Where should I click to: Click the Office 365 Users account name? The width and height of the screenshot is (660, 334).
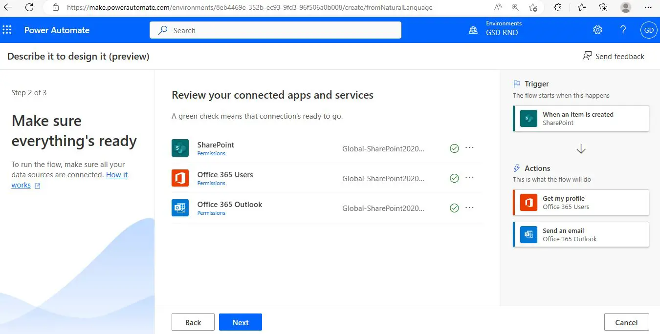[383, 178]
